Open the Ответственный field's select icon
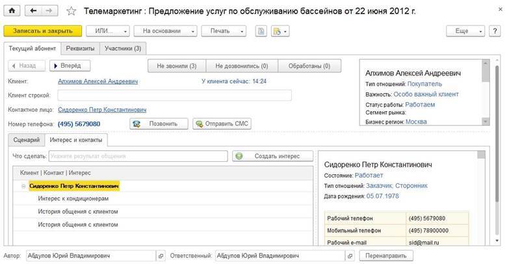Viewport: 507px width, 264px height. [x=350, y=256]
